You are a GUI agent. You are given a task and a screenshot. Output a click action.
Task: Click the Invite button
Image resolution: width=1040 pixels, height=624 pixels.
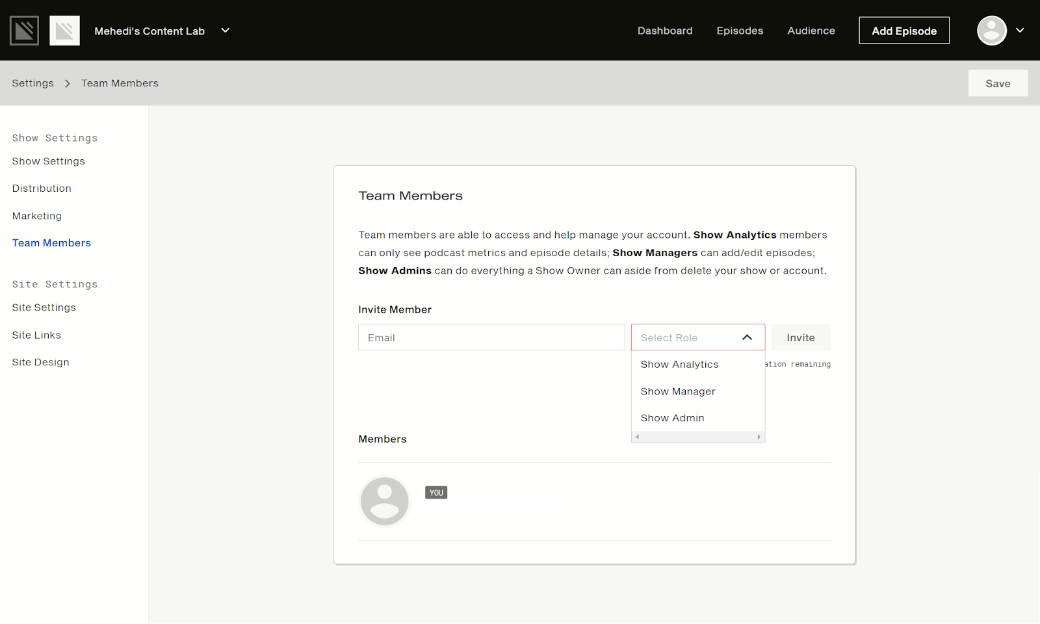800,337
